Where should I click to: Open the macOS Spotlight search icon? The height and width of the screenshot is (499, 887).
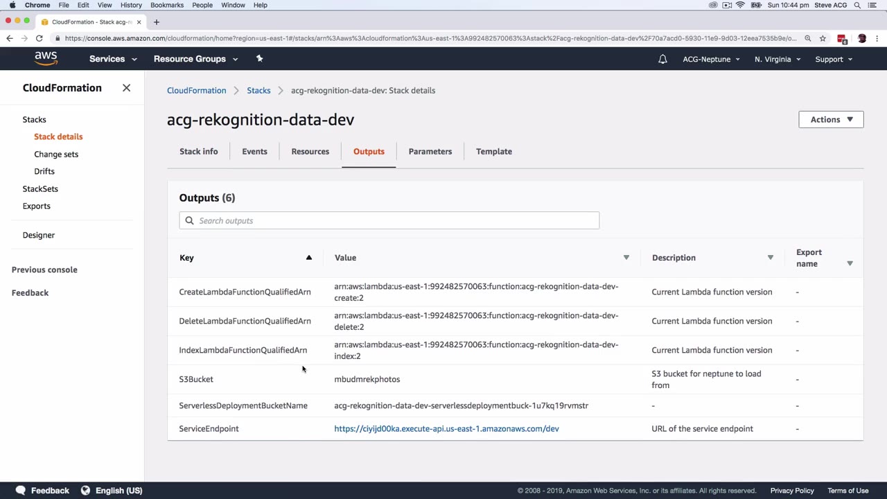point(857,6)
